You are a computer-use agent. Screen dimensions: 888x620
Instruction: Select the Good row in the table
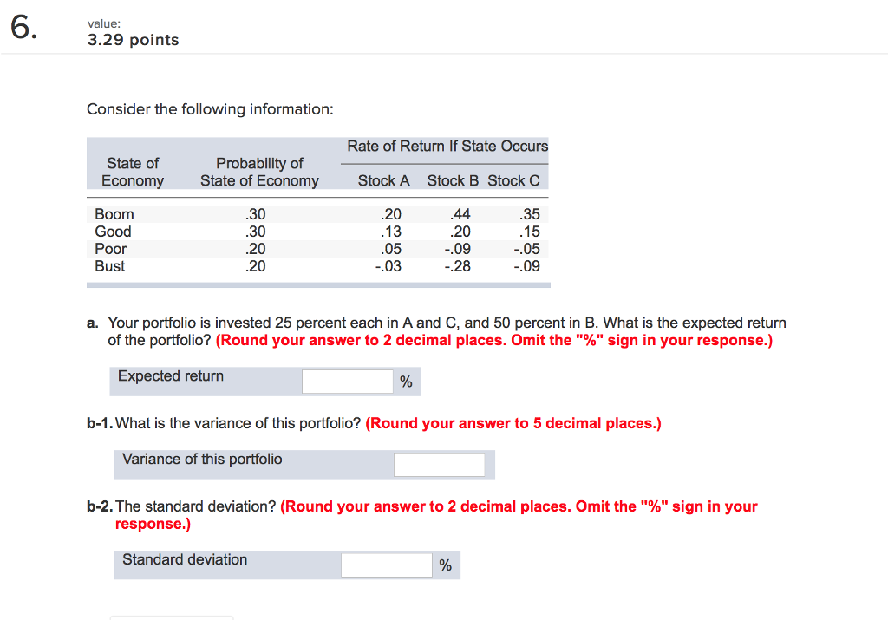point(260,231)
